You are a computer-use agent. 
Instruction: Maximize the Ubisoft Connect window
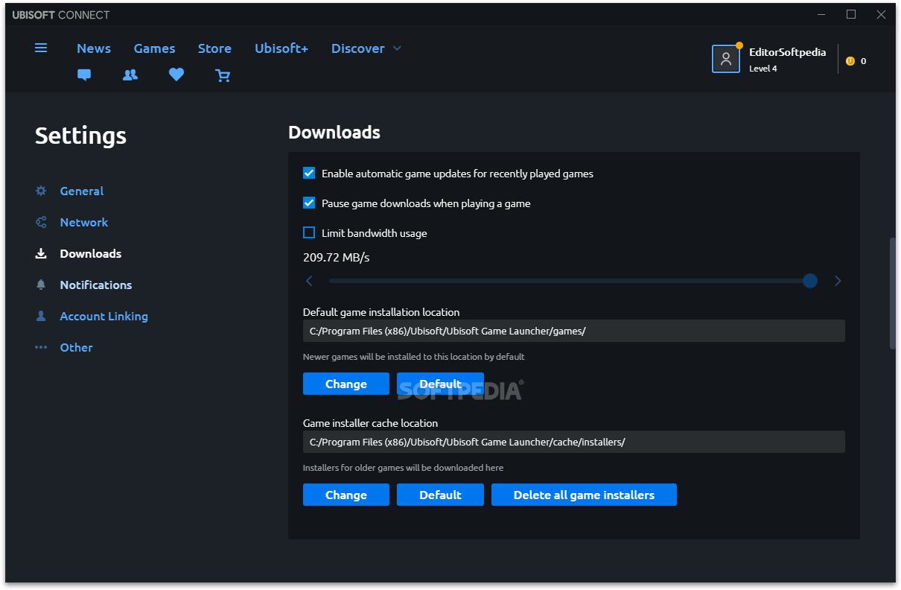[x=851, y=14]
